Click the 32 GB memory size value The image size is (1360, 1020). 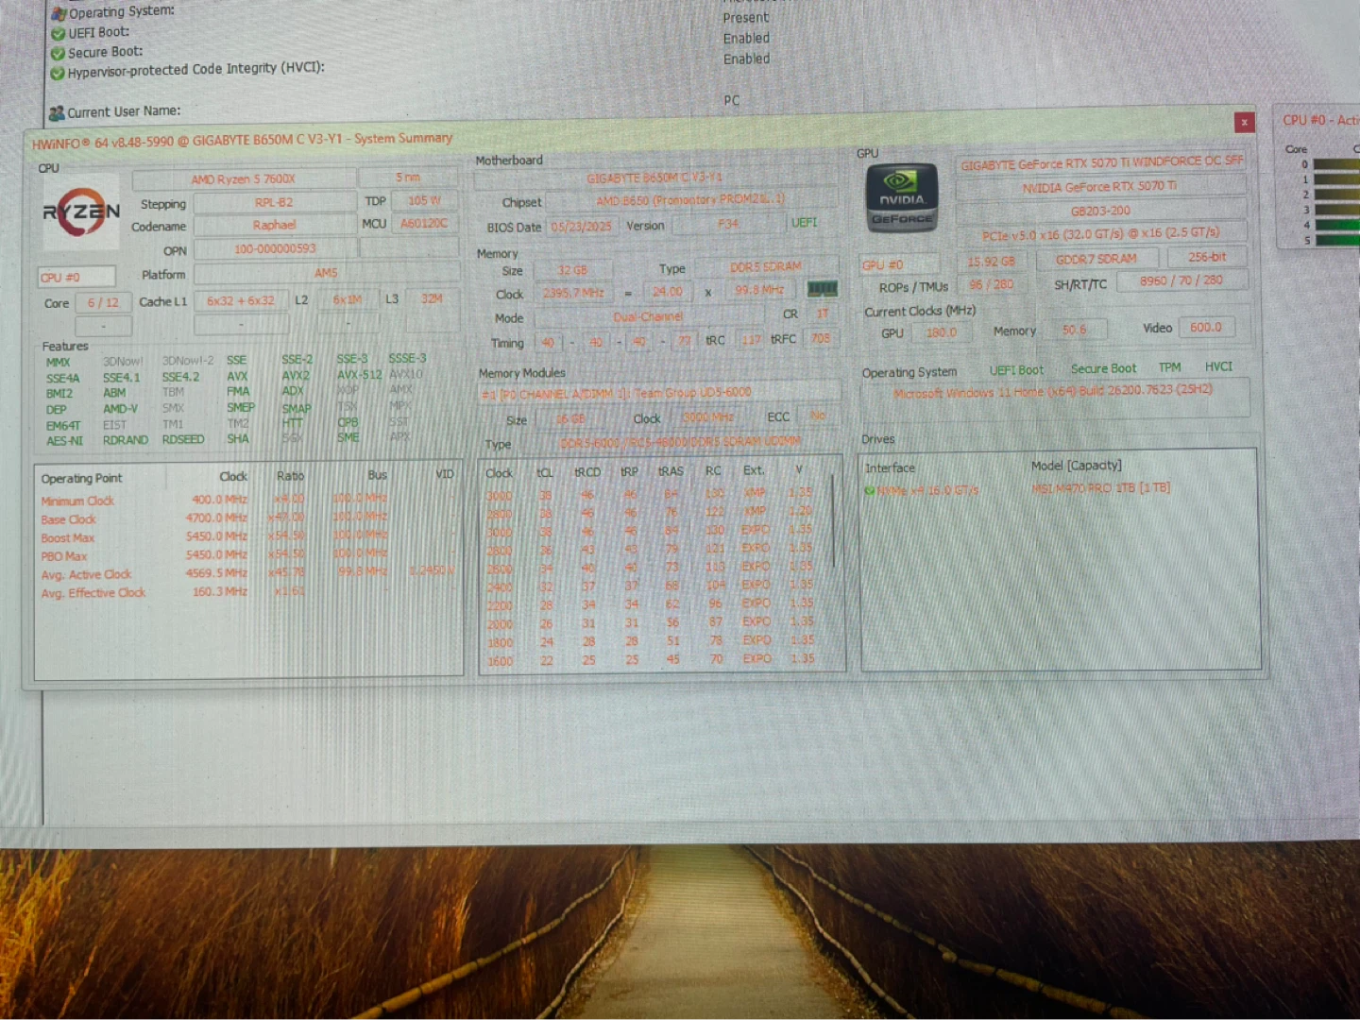tap(572, 270)
